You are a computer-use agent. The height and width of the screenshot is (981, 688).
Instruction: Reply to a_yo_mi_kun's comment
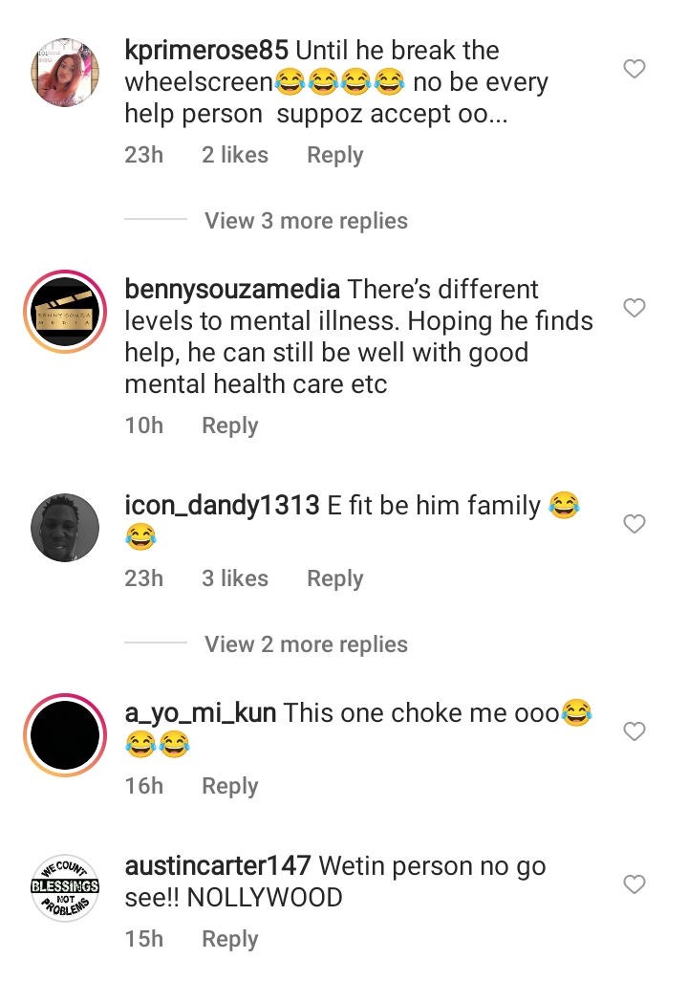[229, 786]
